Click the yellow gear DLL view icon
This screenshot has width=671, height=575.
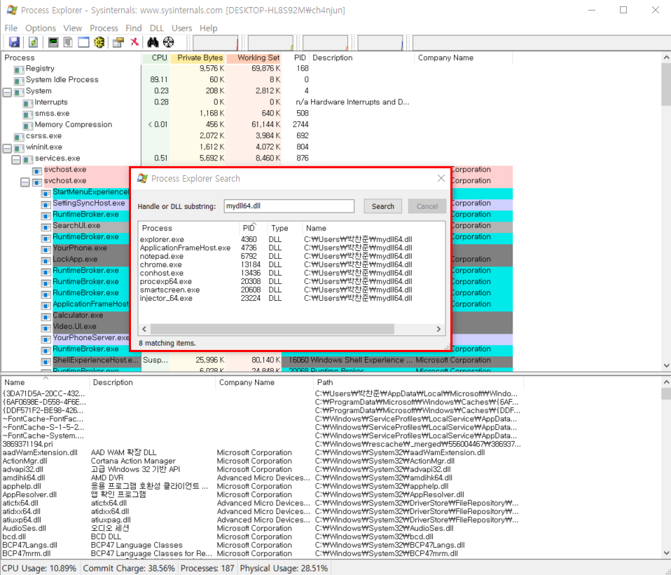pos(99,42)
